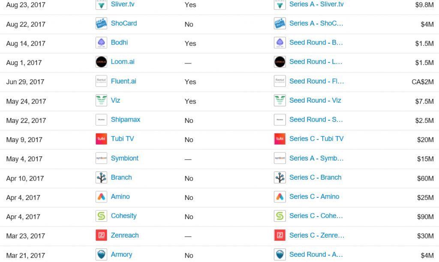Click the Armory shield logo icon
Screen dimensions: 439x262
click(101, 255)
